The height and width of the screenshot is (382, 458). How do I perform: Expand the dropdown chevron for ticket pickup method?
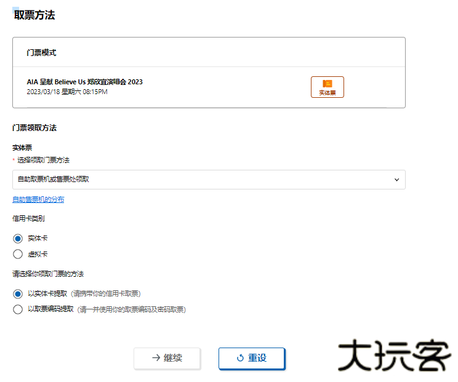pos(396,180)
